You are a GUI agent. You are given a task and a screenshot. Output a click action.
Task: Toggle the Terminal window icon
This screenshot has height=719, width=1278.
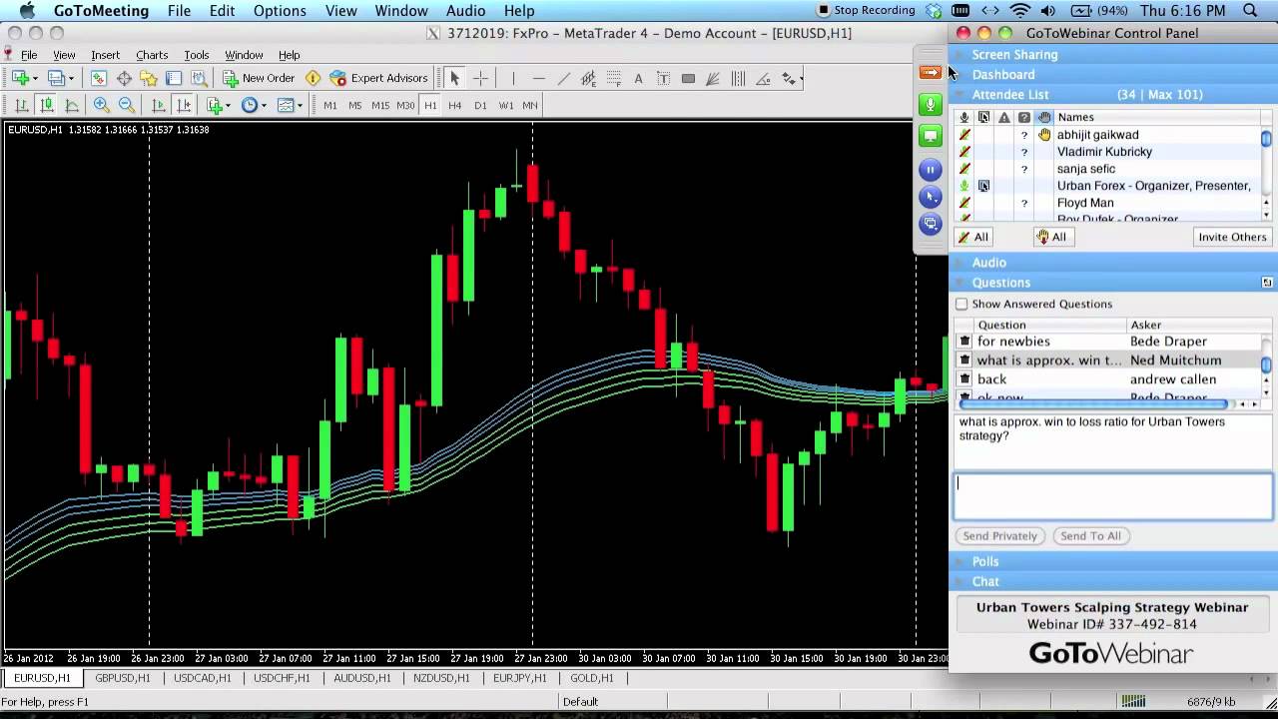(x=174, y=78)
